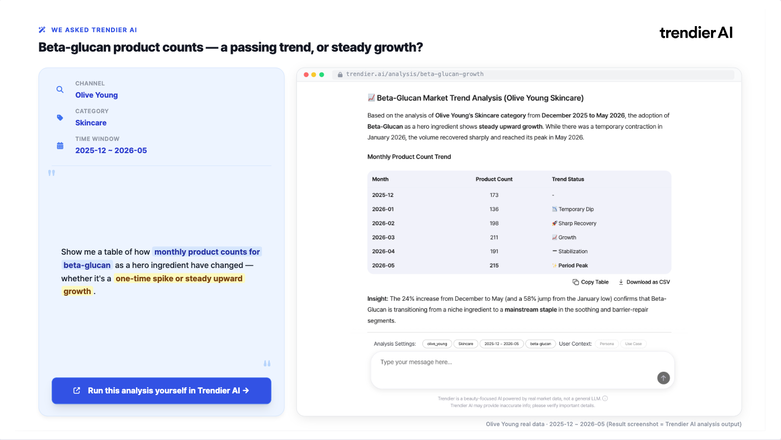Select the olive_young settings chip

click(x=437, y=344)
